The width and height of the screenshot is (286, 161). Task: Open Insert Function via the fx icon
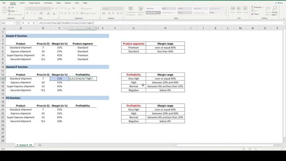coord(34,23)
